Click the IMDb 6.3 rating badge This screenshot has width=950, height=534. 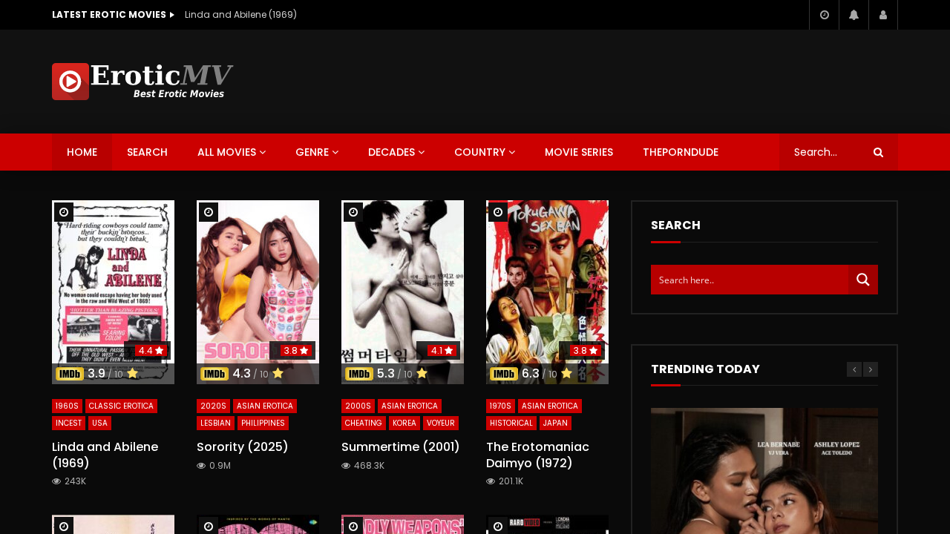coord(531,374)
